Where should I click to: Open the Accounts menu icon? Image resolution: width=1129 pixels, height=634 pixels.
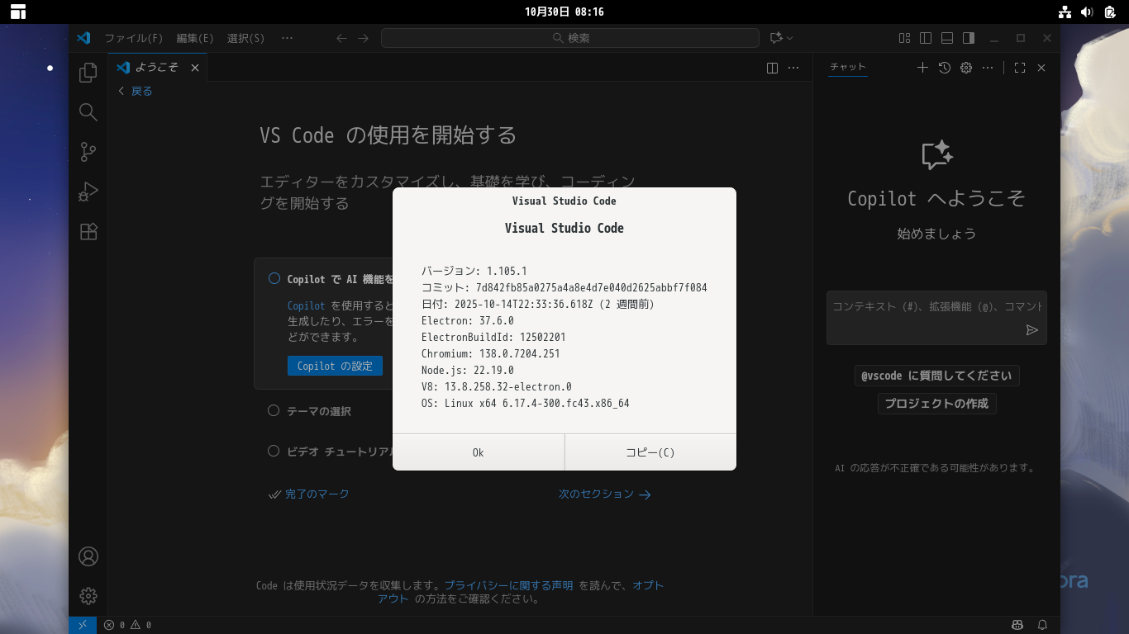88,556
